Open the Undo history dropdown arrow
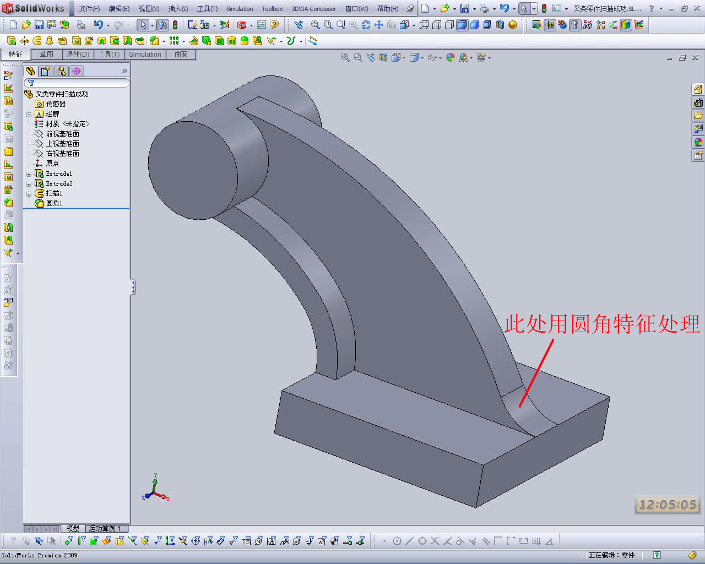The height and width of the screenshot is (564, 705). click(x=108, y=25)
